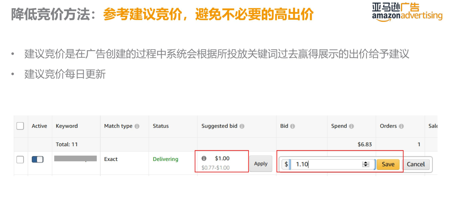Click inside the bid input showing 1.10
Viewport: 454px width, 197px height.
tap(326, 164)
